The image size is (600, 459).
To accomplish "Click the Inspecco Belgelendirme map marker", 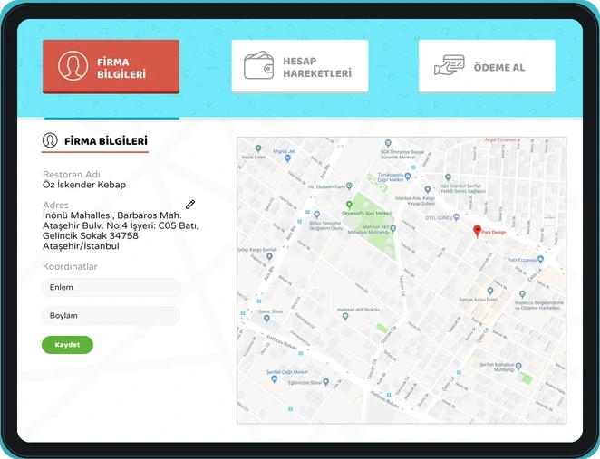I will (x=522, y=294).
